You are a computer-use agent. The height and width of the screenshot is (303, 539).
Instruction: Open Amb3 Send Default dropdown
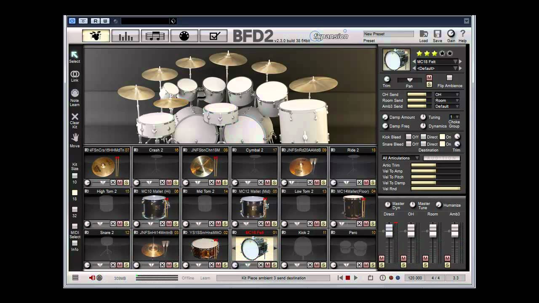coord(447,106)
